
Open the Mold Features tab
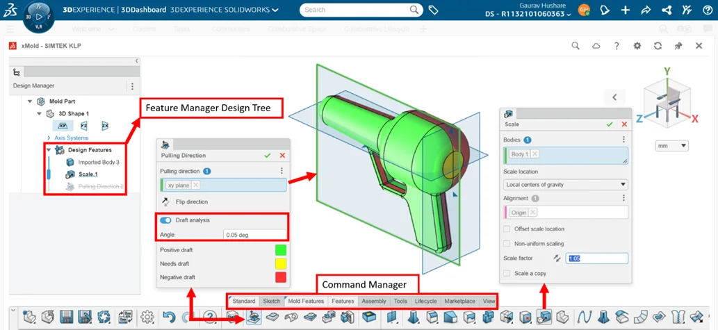(305, 301)
